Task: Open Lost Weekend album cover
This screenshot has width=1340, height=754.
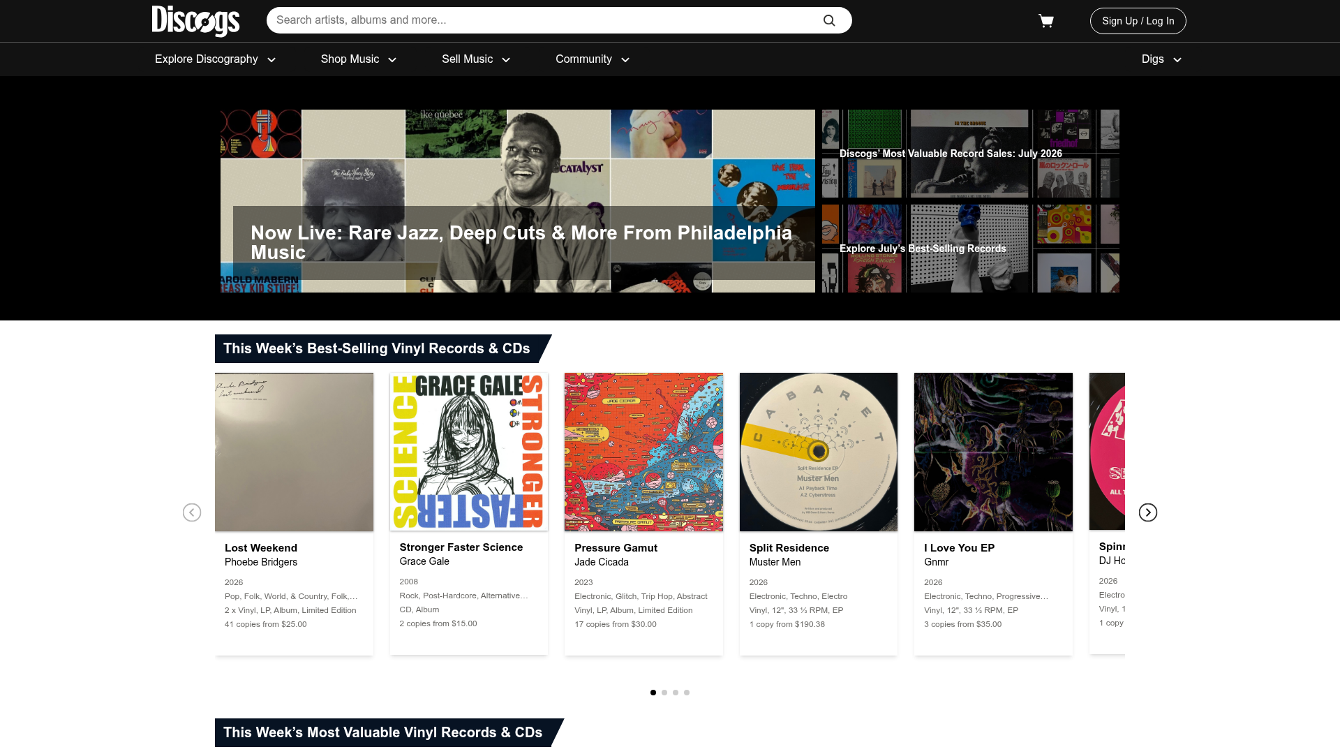Action: pos(294,452)
